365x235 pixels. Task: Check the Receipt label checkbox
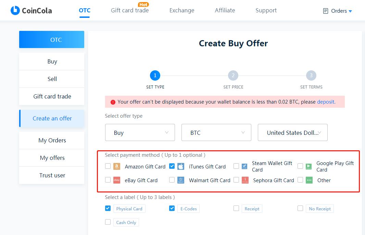tap(236, 208)
